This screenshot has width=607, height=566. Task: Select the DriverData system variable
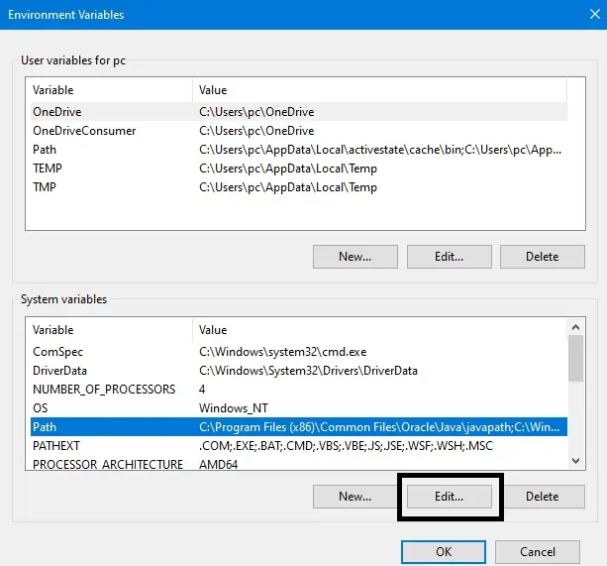click(x=299, y=371)
